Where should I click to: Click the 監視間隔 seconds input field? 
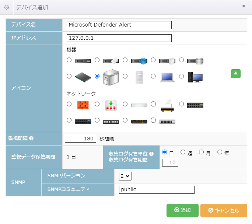point(80,139)
